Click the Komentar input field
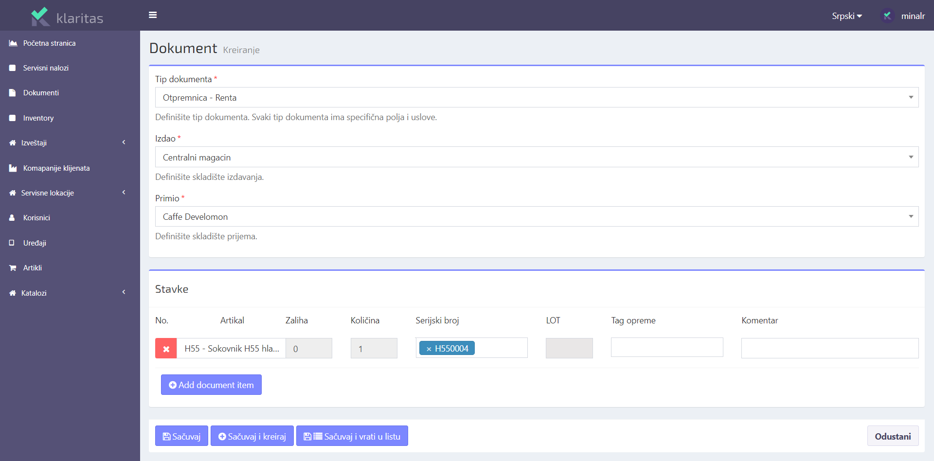Viewport: 934px width, 461px height. pos(829,348)
